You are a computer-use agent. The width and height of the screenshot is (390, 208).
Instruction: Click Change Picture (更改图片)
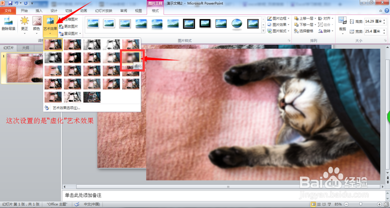coord(69,26)
